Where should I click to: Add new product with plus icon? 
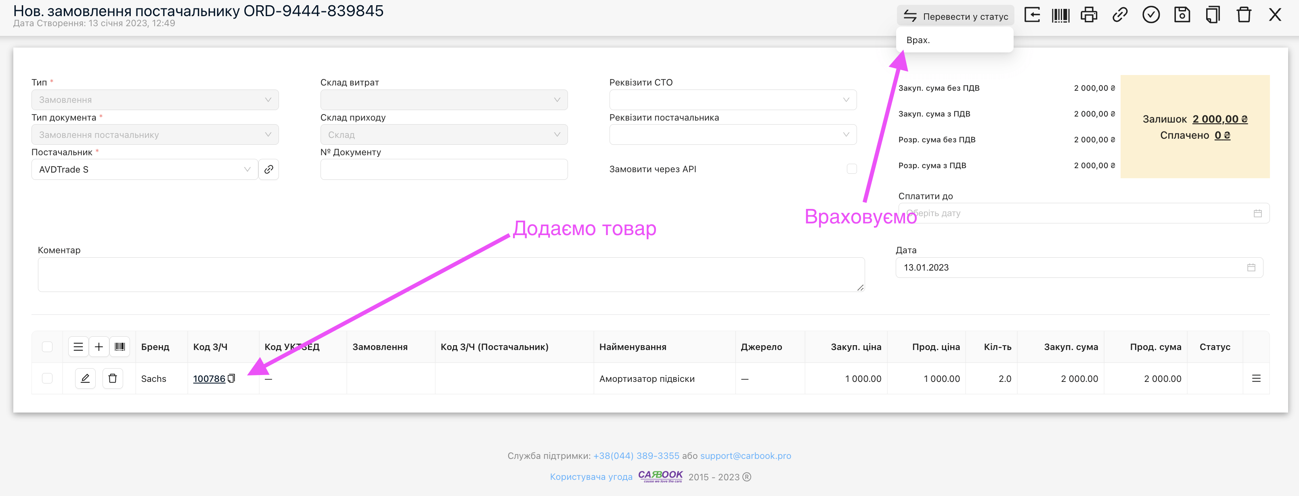tap(99, 346)
